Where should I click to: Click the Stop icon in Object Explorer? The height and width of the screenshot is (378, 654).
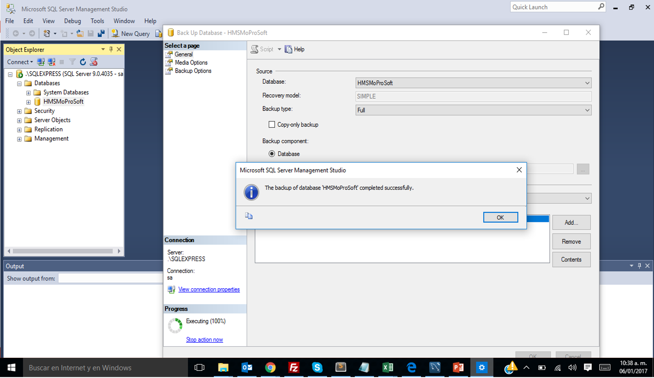point(62,62)
